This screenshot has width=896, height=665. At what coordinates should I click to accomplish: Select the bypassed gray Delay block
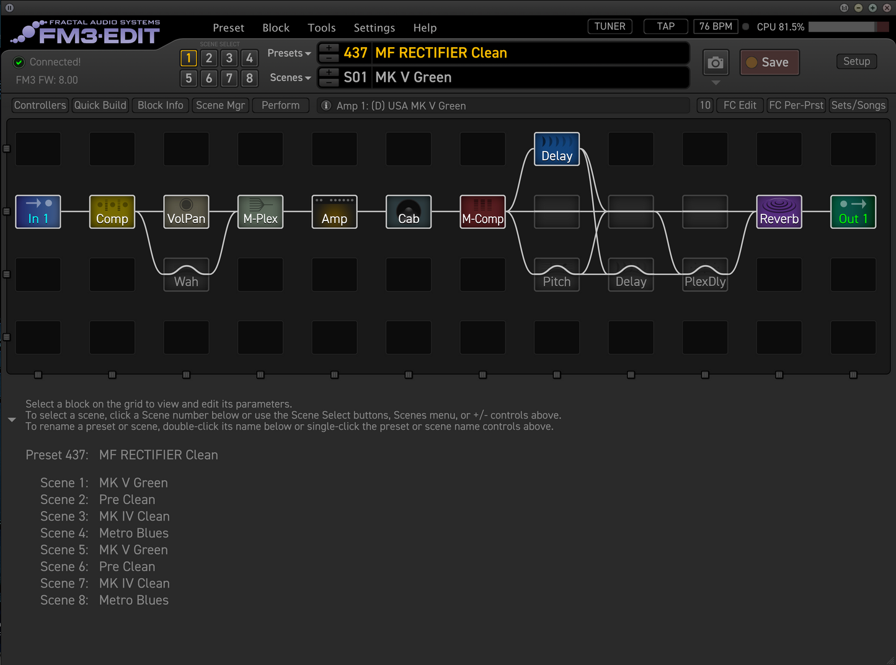631,275
